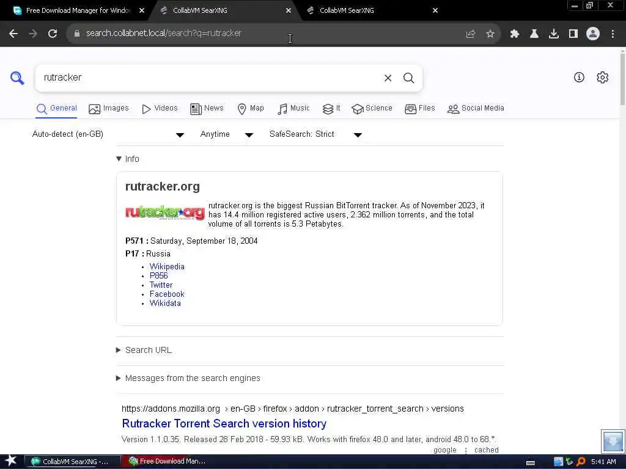Select the Images search category
The image size is (626, 469).
pos(109,109)
